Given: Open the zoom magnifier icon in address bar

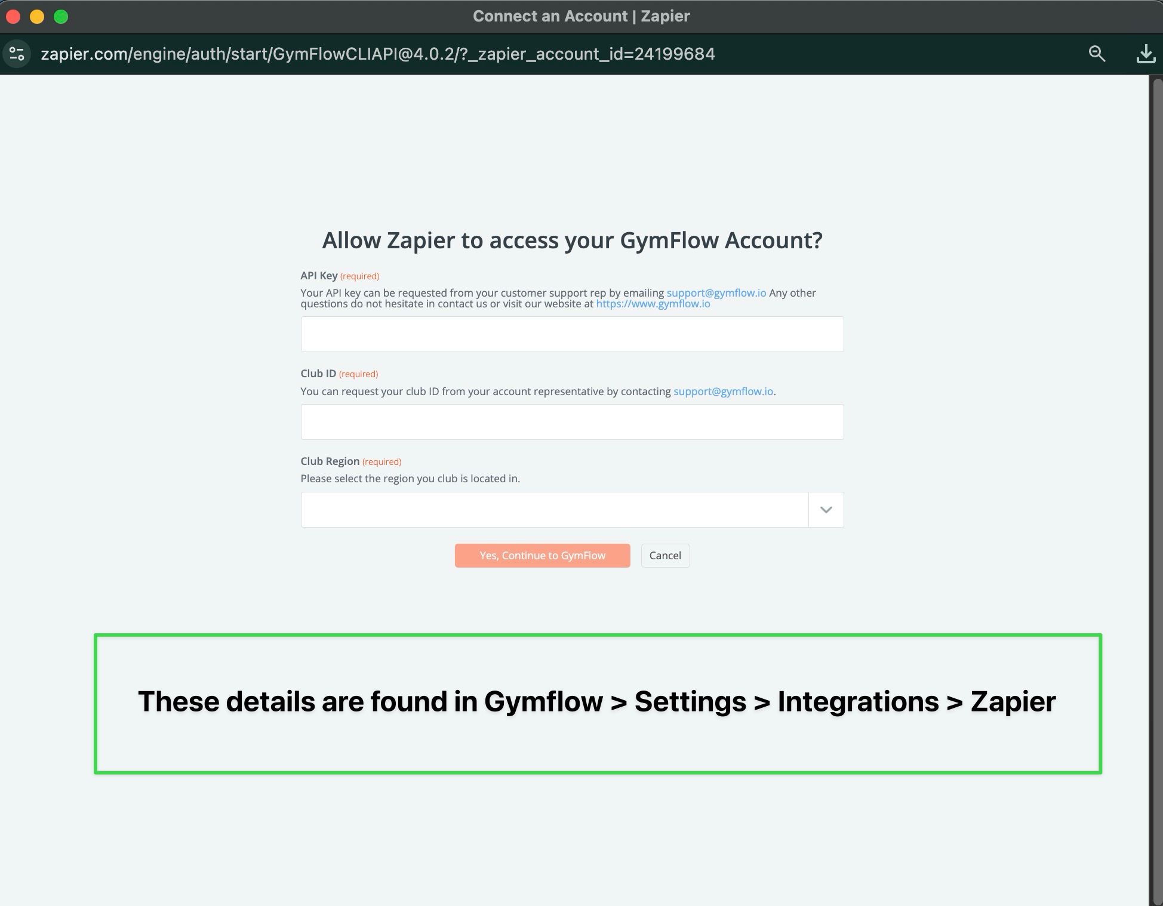Looking at the screenshot, I should tap(1097, 54).
